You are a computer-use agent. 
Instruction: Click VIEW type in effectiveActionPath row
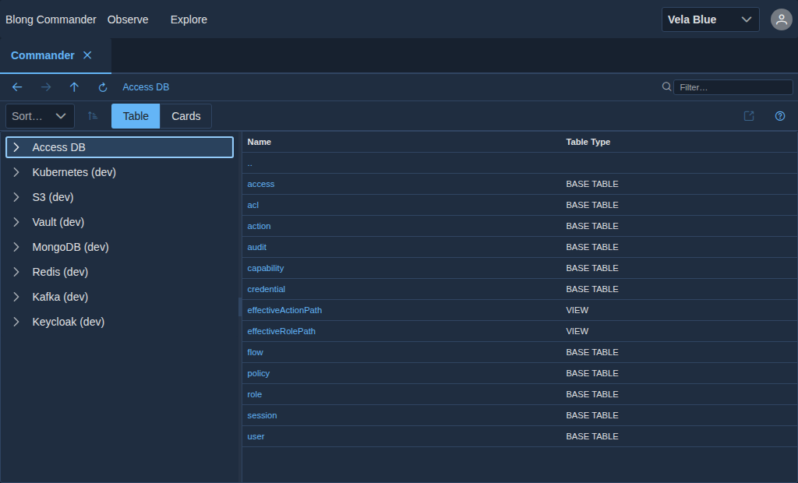(577, 310)
